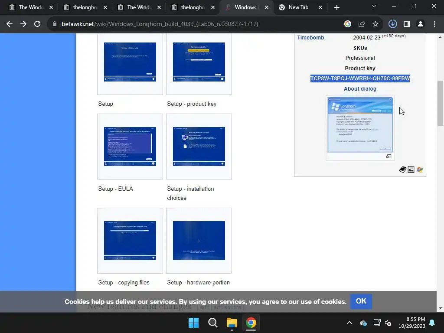Open the network status tray icon
This screenshot has height=333, width=444.
(x=377, y=323)
